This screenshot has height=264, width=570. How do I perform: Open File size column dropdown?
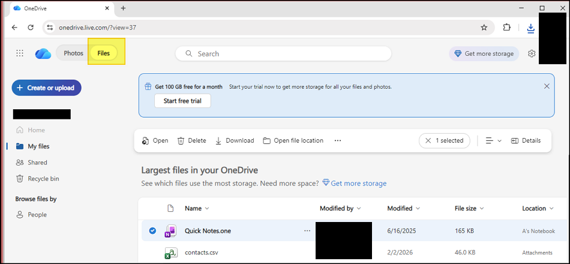point(469,208)
